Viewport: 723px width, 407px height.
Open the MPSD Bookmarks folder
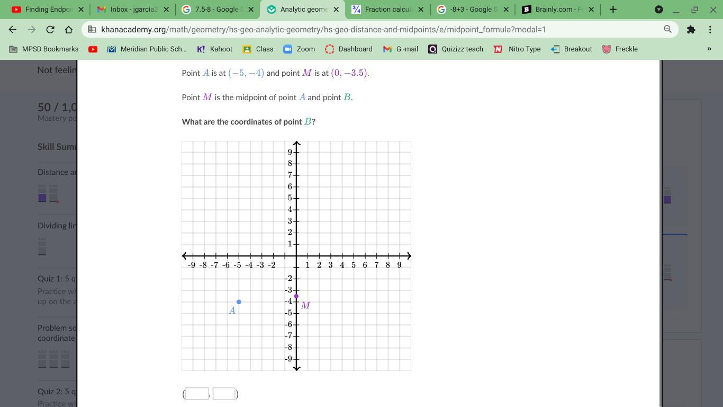coord(44,49)
